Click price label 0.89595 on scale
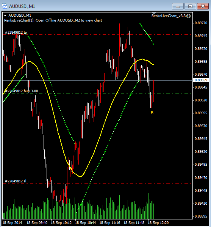The height and width of the screenshot is (227, 211). pyautogui.click(x=201, y=113)
